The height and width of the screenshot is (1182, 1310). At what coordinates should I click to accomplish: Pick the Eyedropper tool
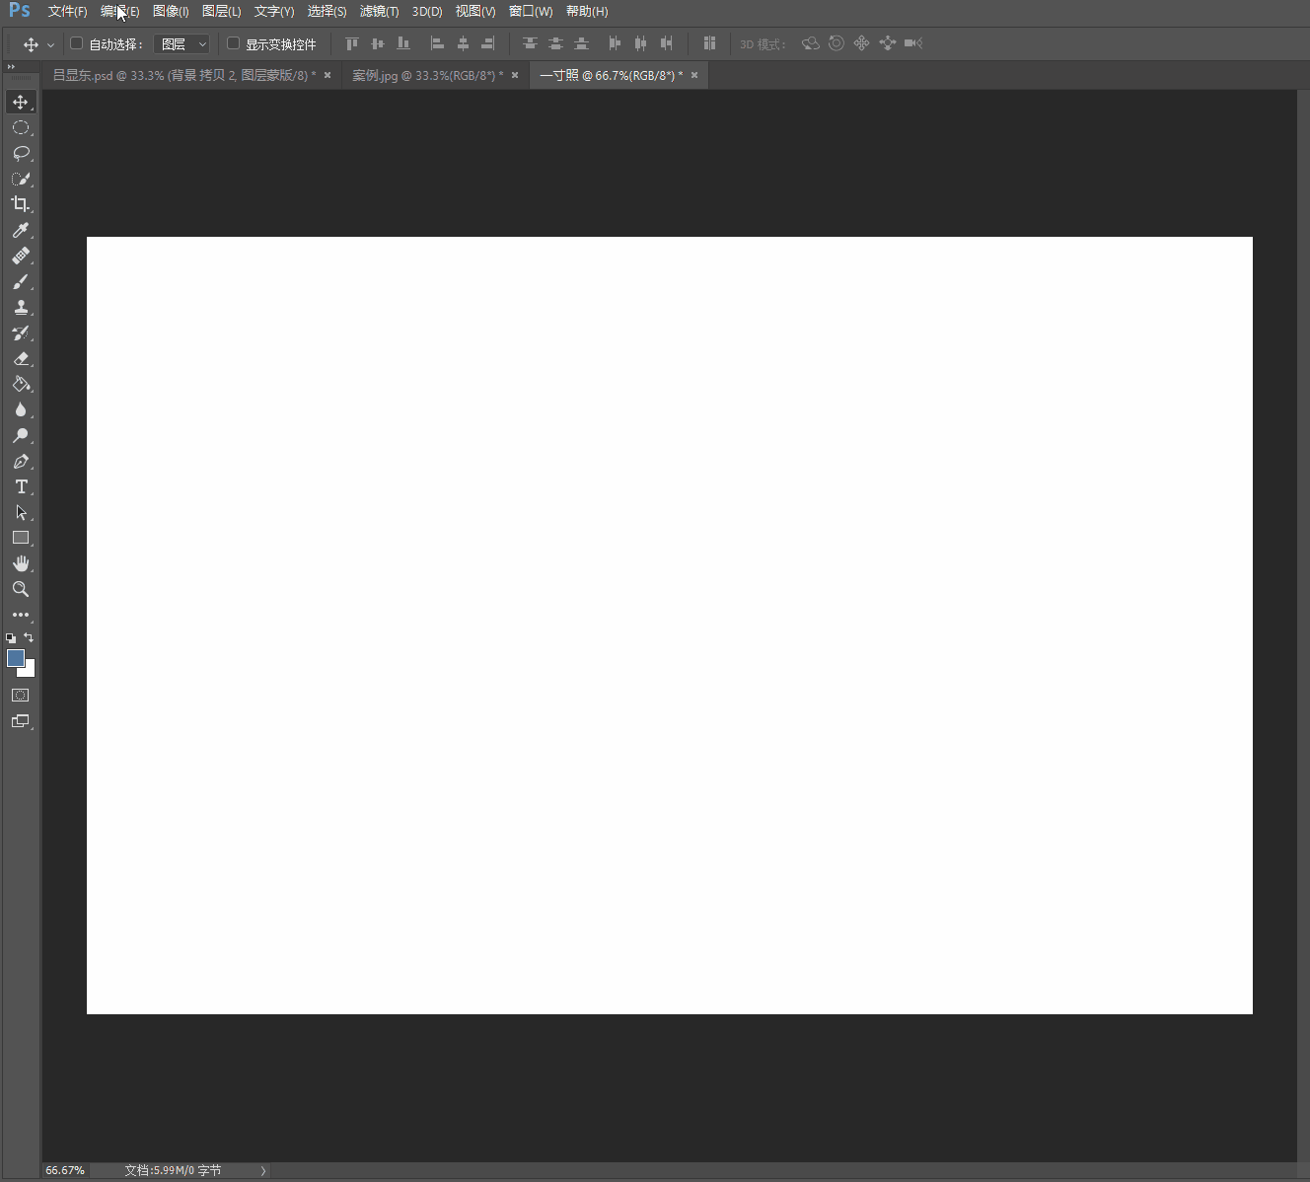point(21,230)
